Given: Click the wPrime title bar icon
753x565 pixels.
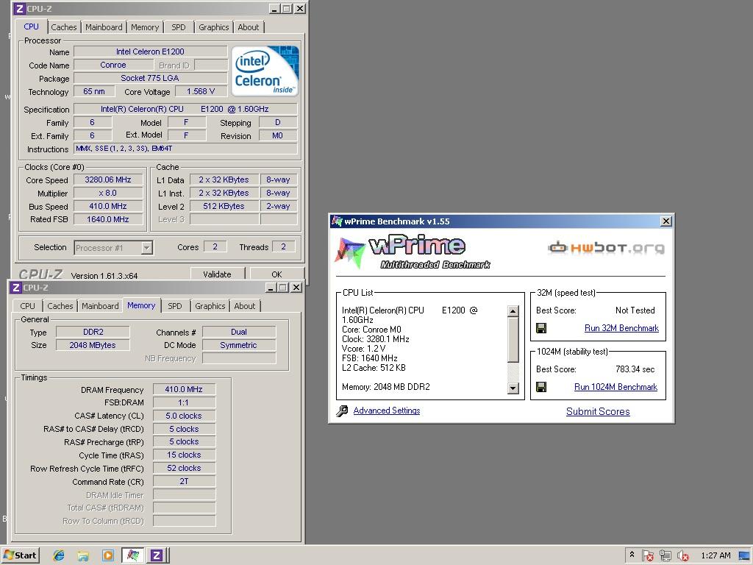Looking at the screenshot, I should point(337,221).
